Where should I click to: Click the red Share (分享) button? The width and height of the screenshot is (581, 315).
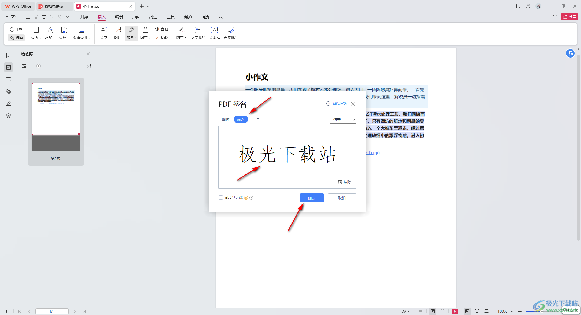click(x=570, y=17)
